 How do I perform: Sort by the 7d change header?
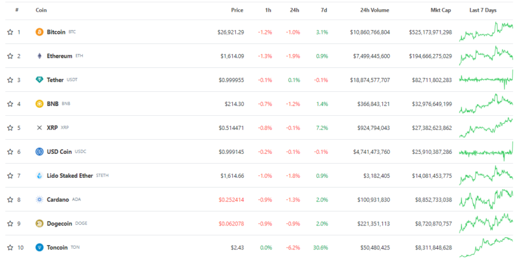[x=324, y=10]
